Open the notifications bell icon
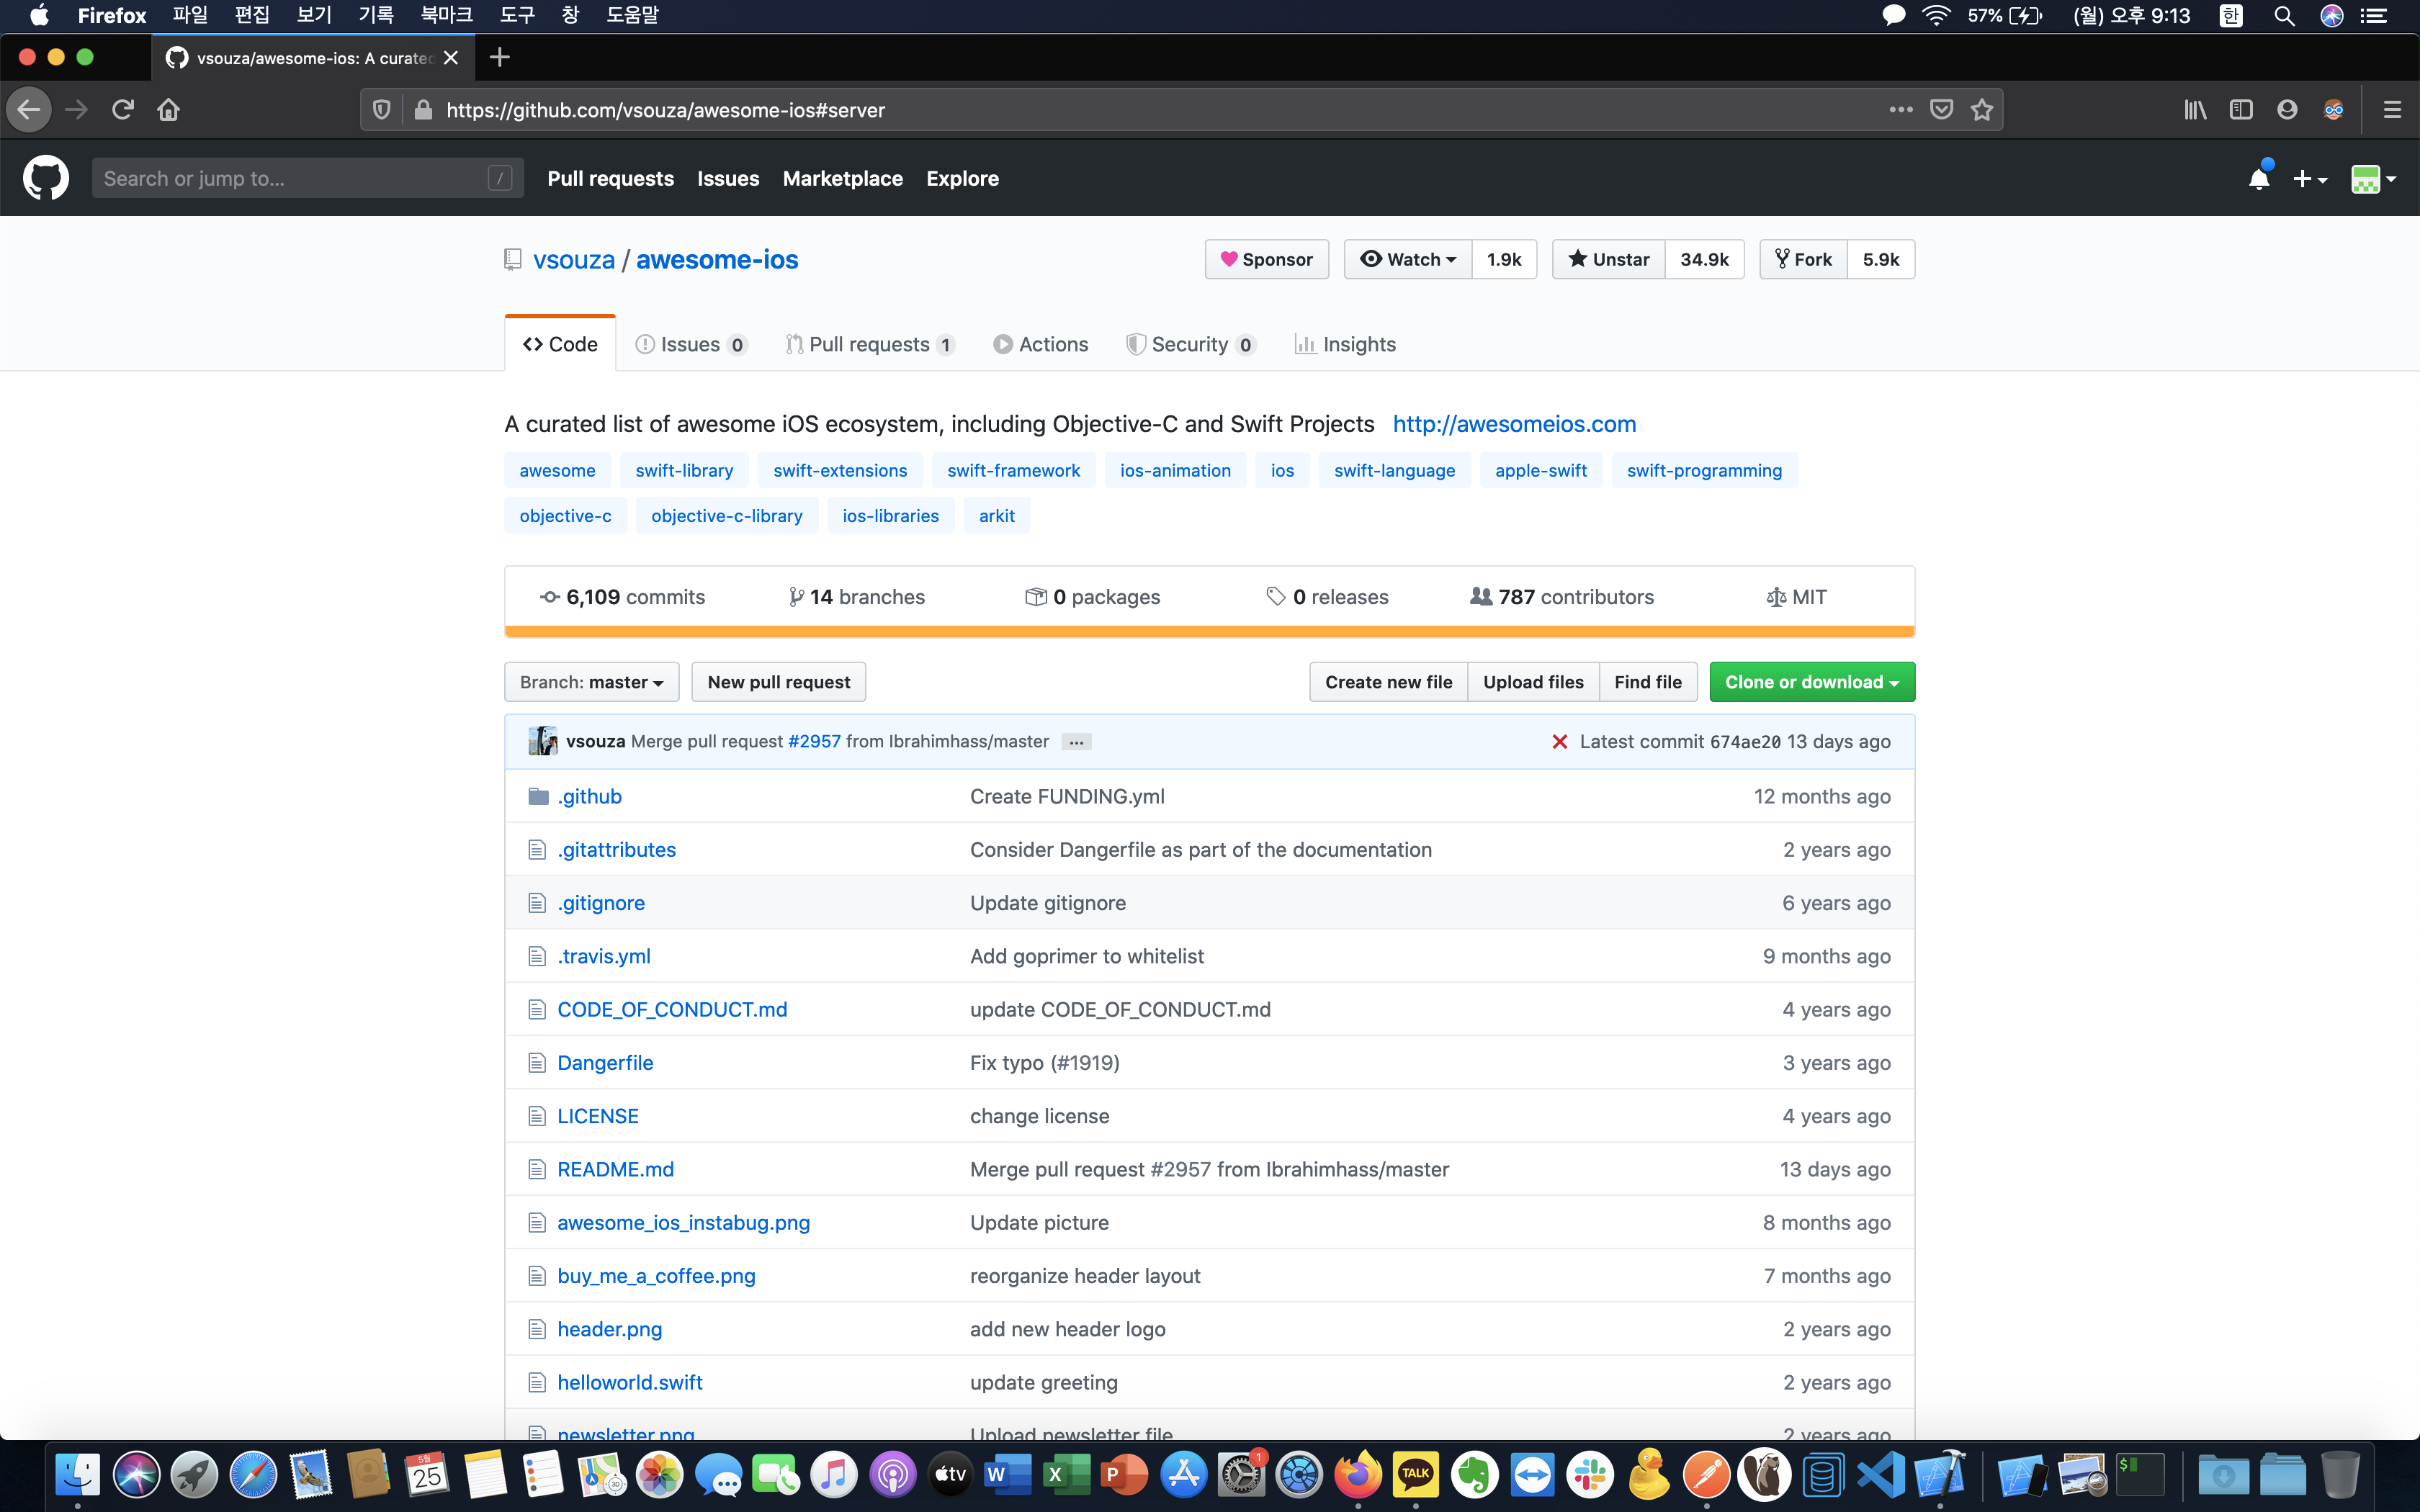Screen dimensions: 2420x1512 (x=2258, y=178)
